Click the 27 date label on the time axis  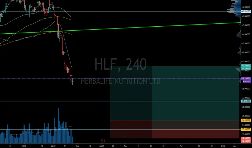click(x=65, y=146)
